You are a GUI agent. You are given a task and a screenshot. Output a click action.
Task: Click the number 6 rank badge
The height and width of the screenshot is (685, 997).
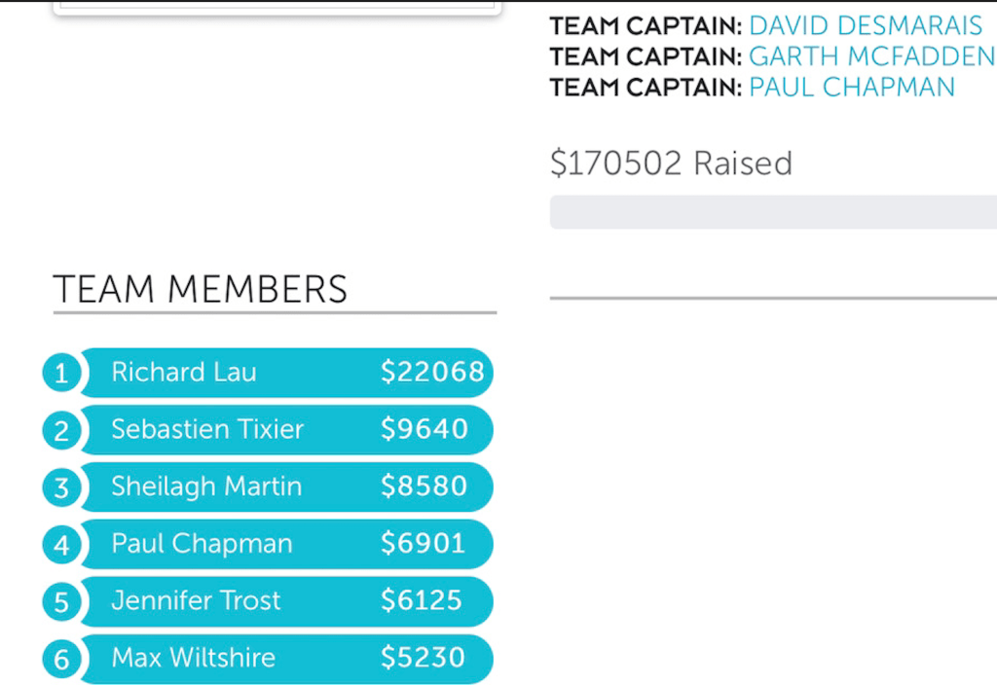click(x=61, y=660)
